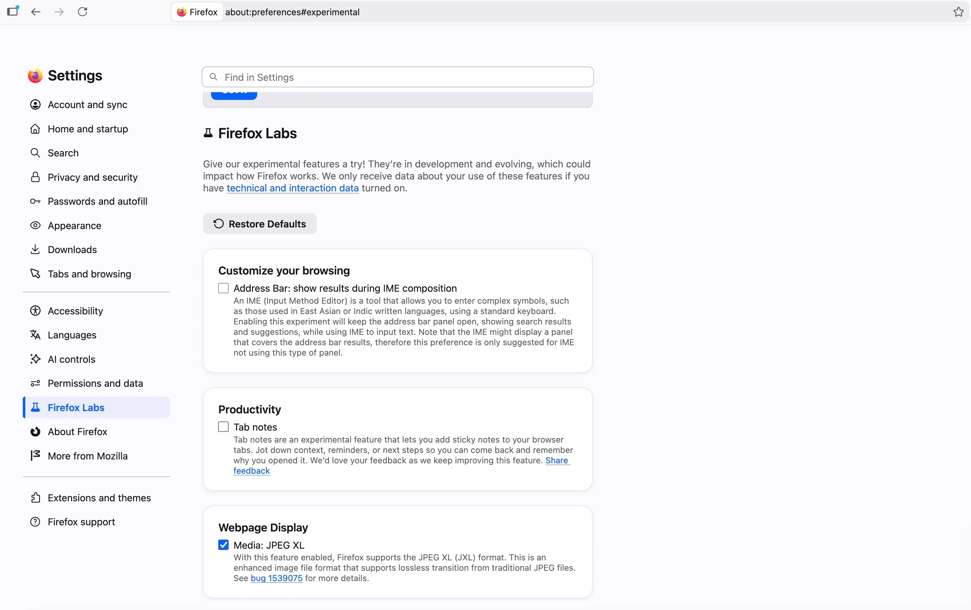The image size is (971, 610).
Task: Click the forward arrow navigation button
Action: pos(59,12)
